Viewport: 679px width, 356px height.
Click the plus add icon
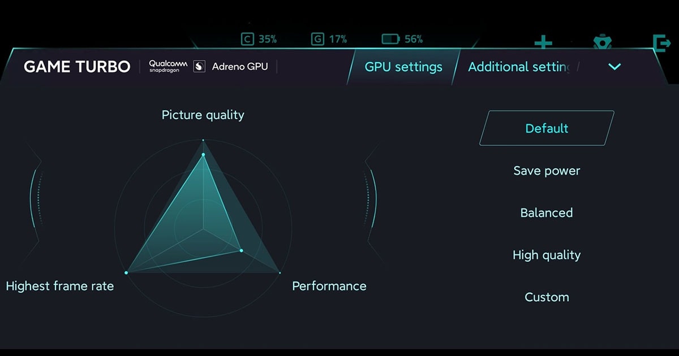click(x=543, y=42)
